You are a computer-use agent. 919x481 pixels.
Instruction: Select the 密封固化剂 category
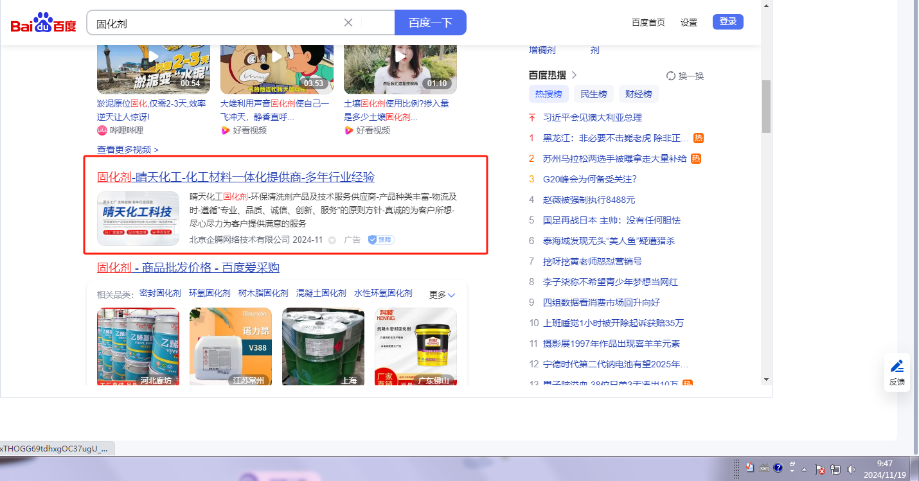tap(160, 293)
